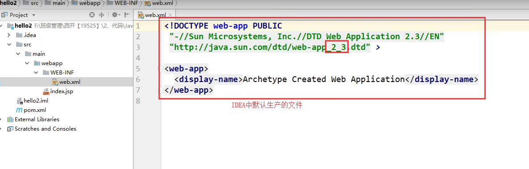Collapse the WEB-INF folder
The height and width of the screenshot is (169, 529).
[x=36, y=73]
